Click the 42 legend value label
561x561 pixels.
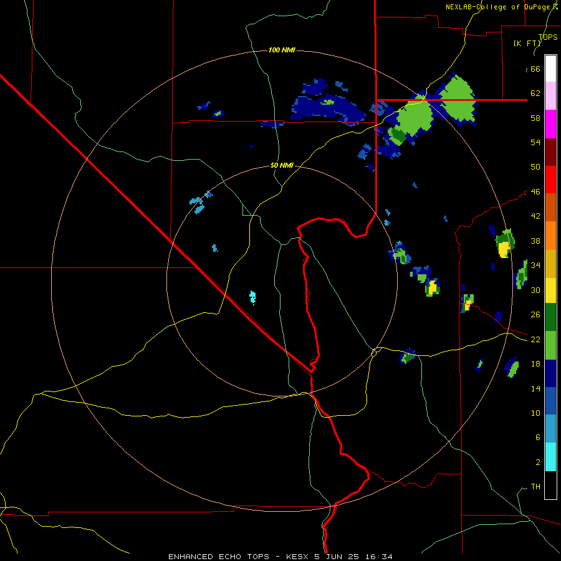click(535, 216)
